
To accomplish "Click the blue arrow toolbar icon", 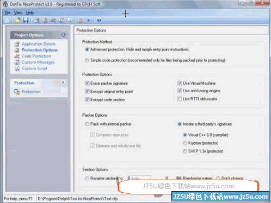I will click(89, 20).
